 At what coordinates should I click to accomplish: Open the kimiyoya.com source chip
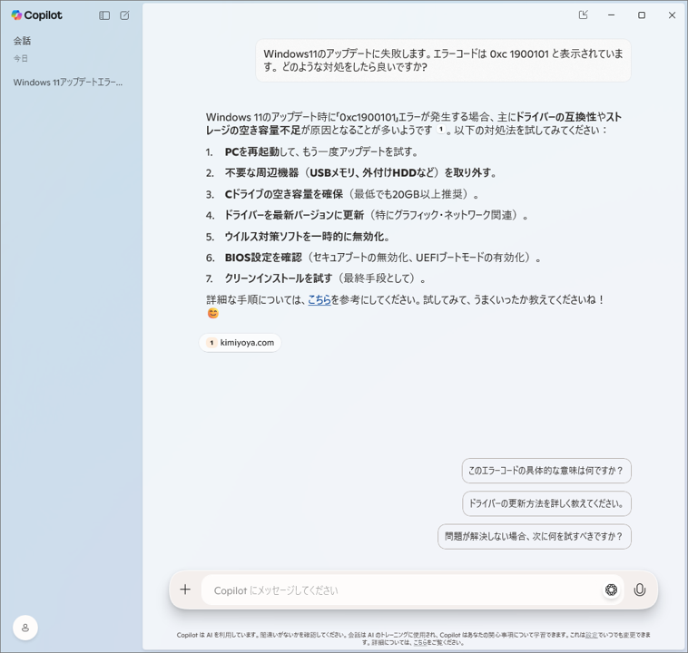(241, 343)
